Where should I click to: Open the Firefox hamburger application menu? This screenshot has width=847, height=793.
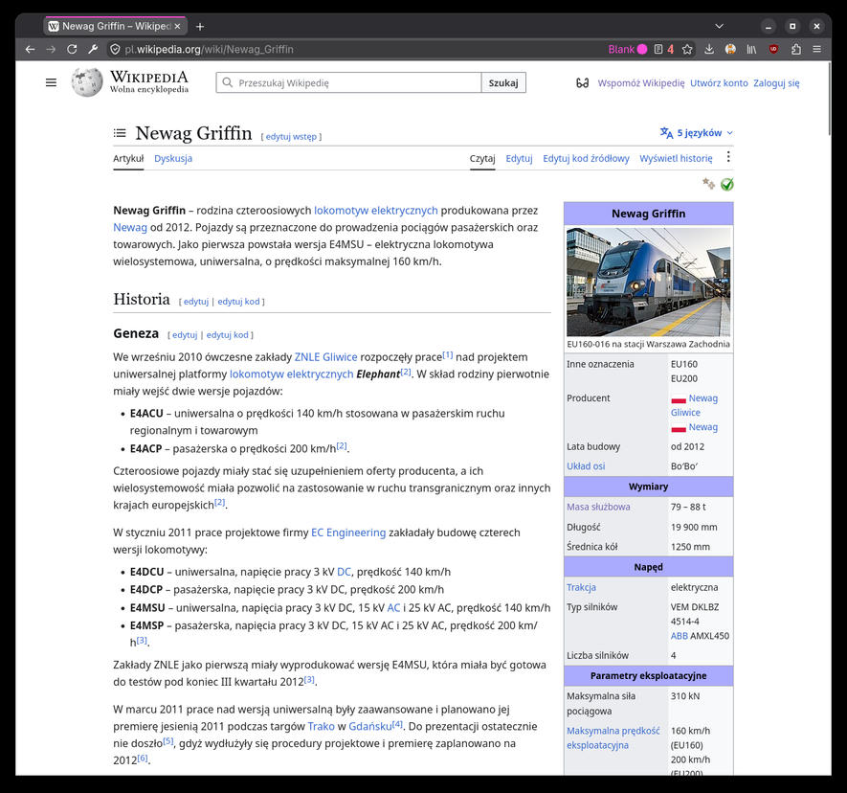pyautogui.click(x=816, y=49)
